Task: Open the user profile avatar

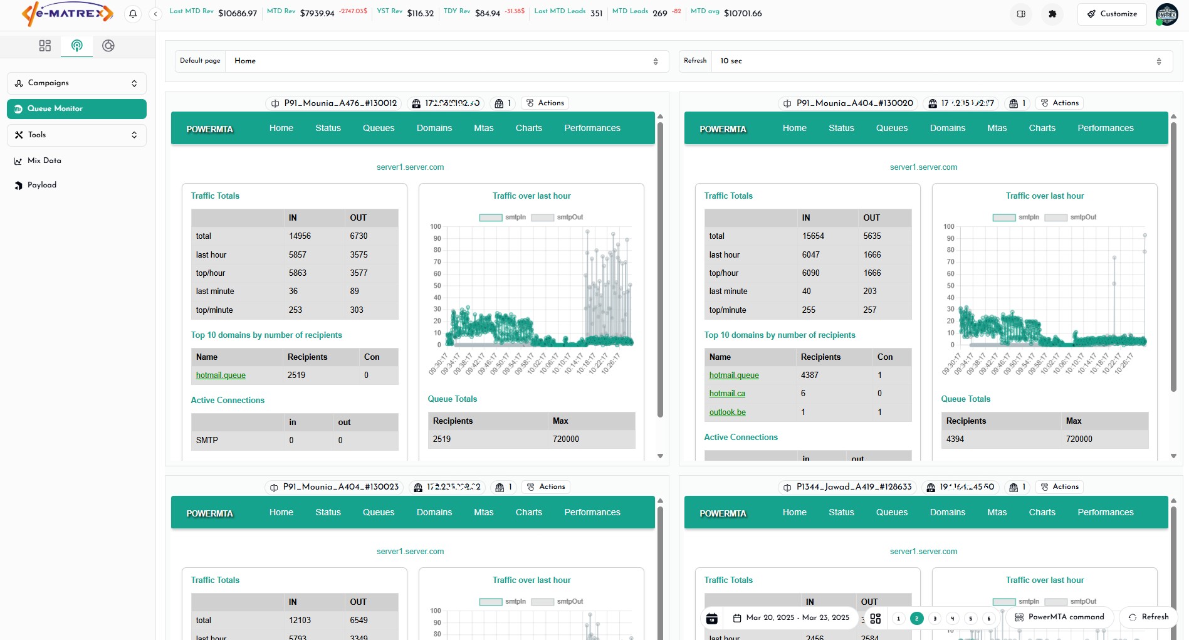Action: pyautogui.click(x=1166, y=14)
